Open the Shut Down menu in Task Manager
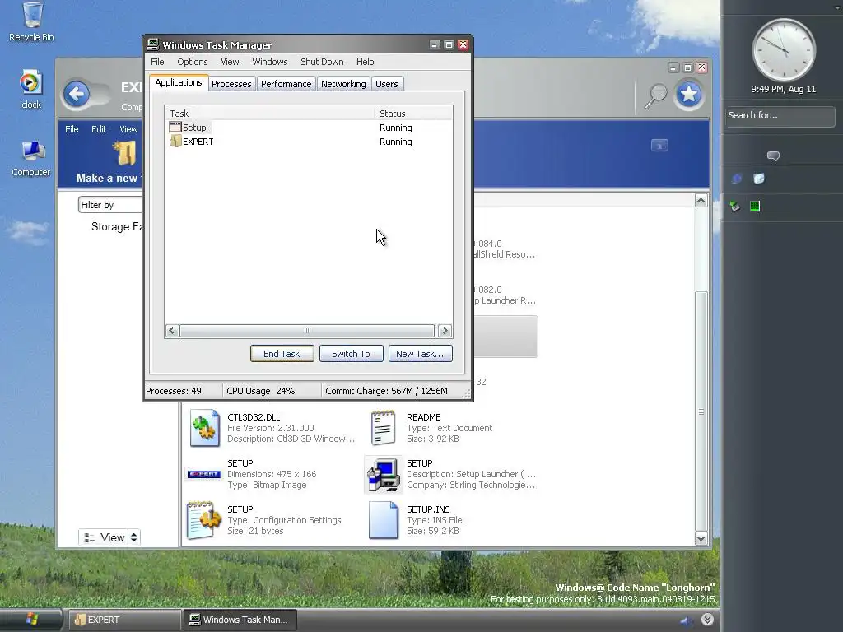843x632 pixels. point(322,62)
